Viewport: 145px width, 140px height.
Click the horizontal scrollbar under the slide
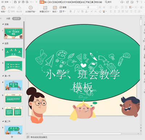point(82,133)
